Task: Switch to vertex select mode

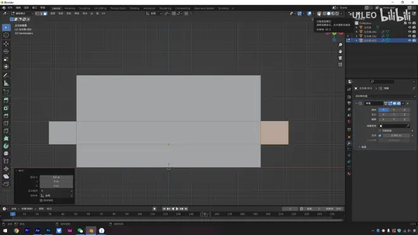Action: tap(37, 13)
